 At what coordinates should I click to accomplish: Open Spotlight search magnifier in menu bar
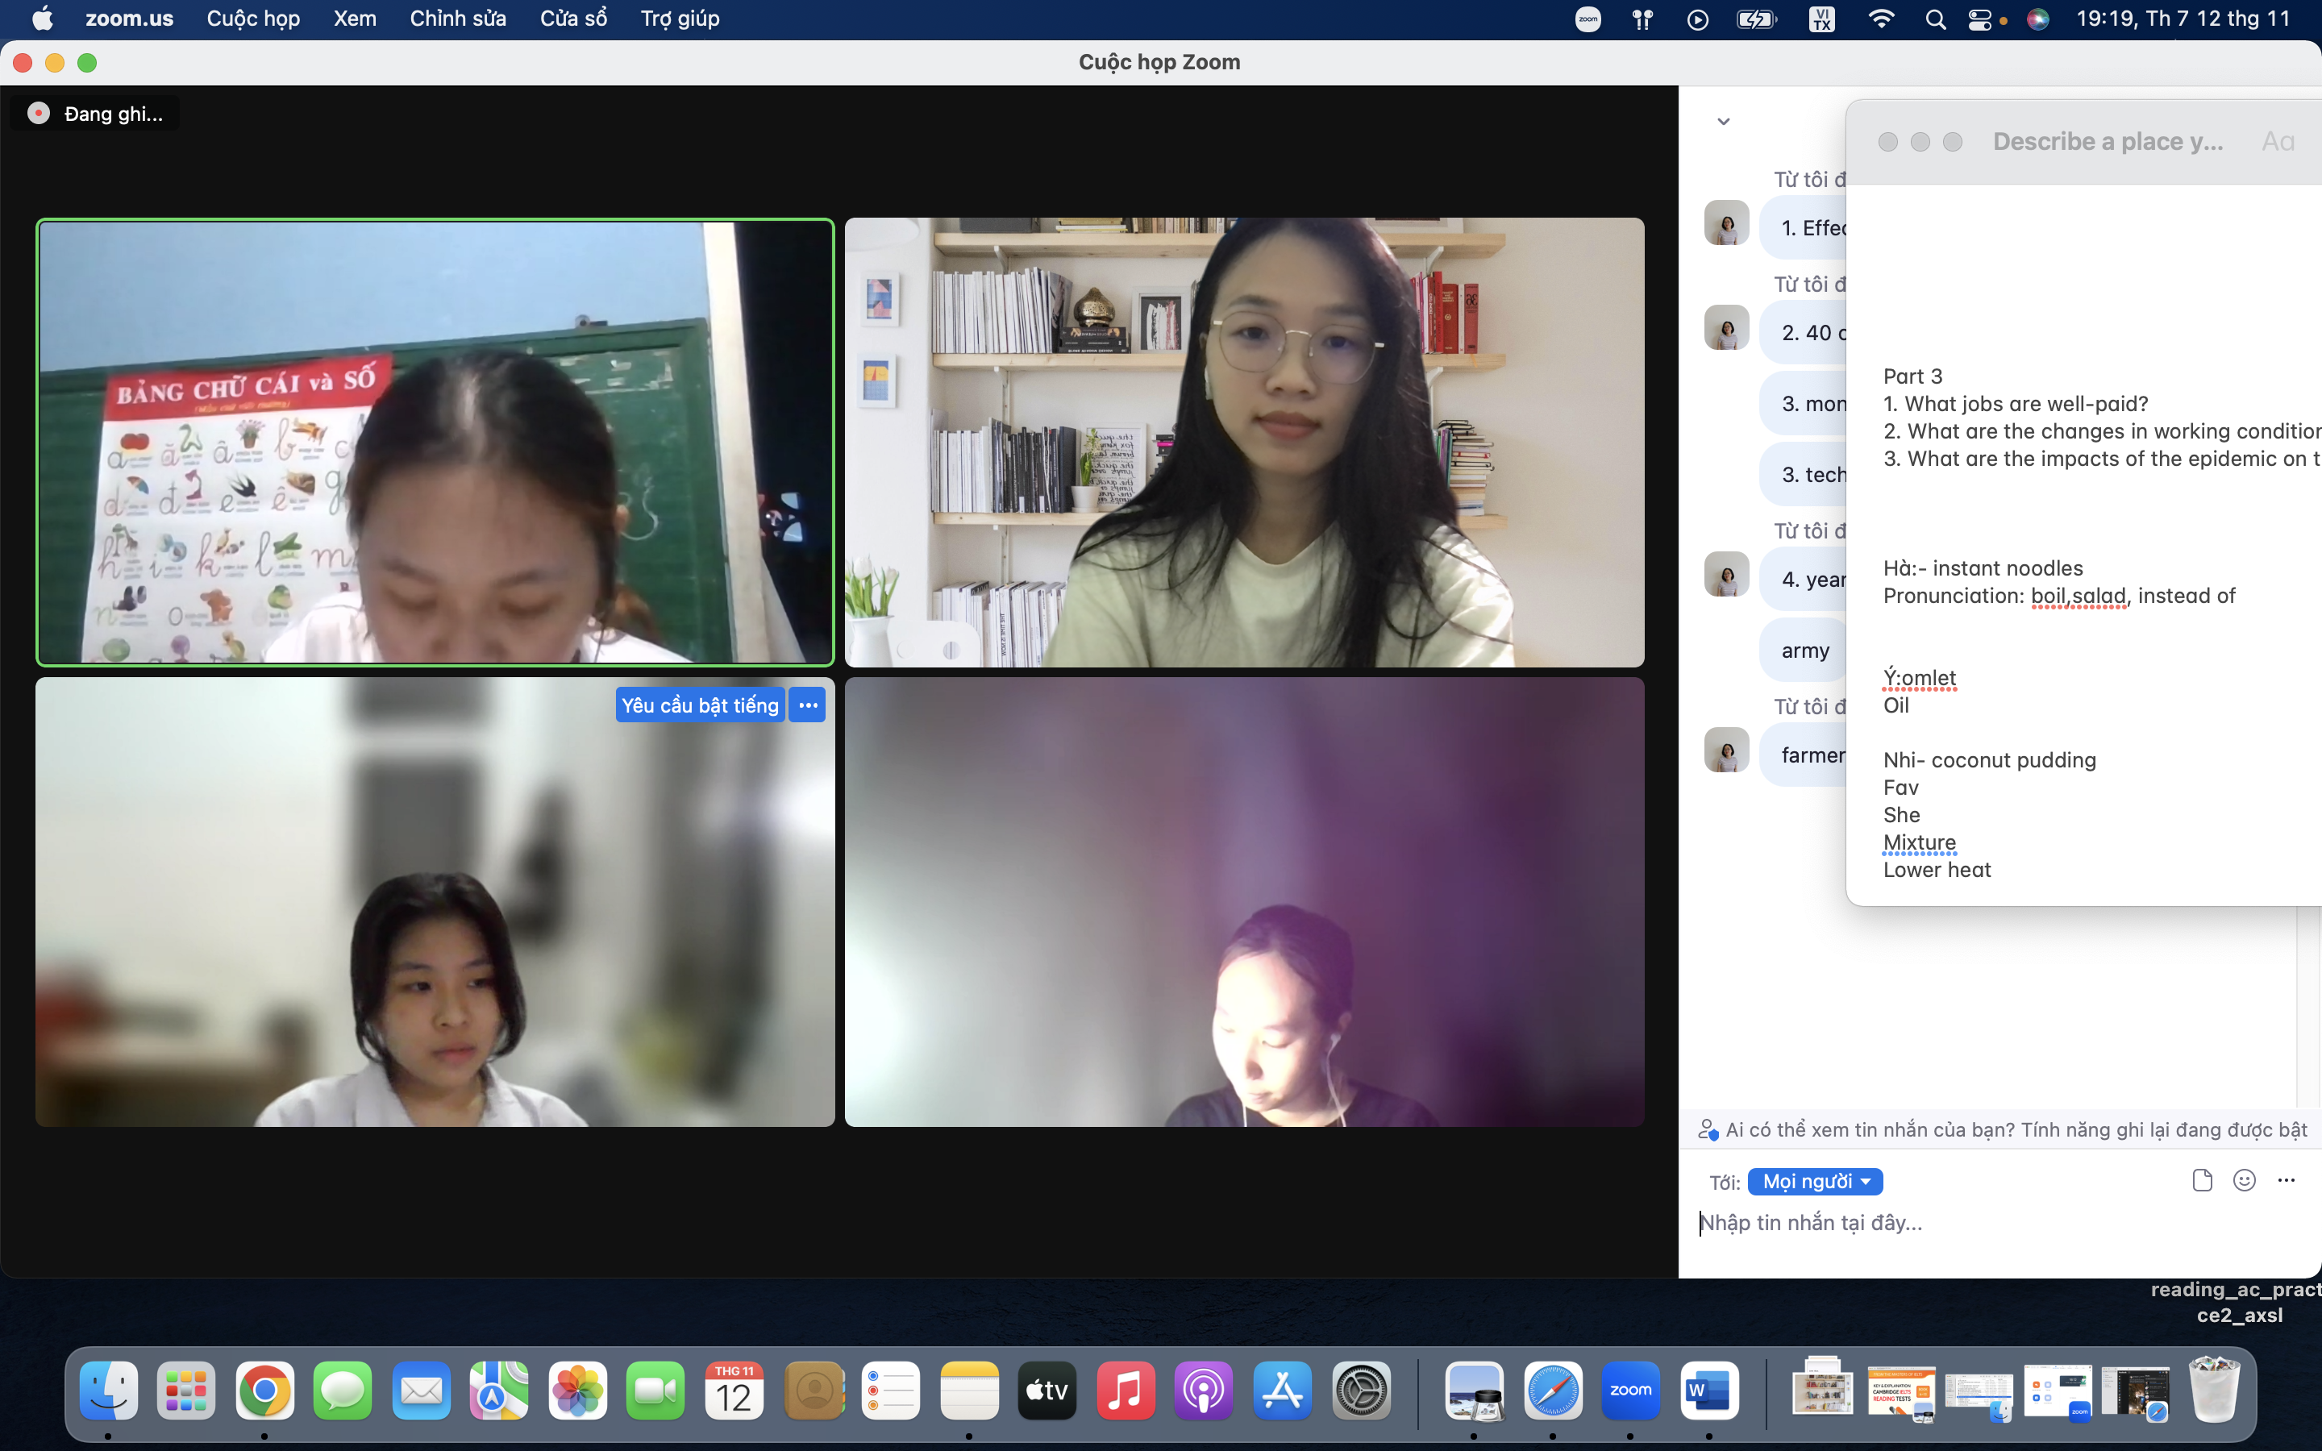coord(1935,19)
